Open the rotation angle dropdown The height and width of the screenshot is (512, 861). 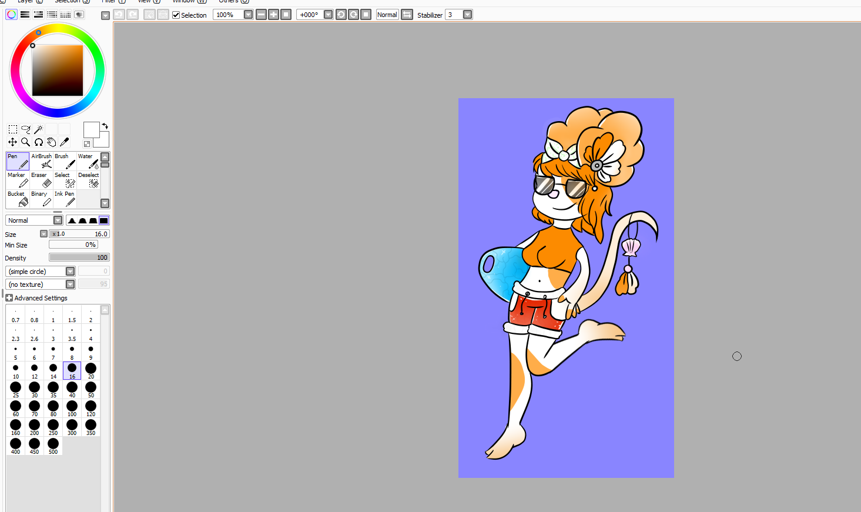click(x=328, y=15)
